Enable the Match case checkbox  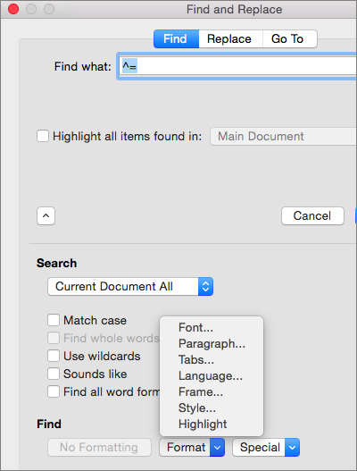54,320
